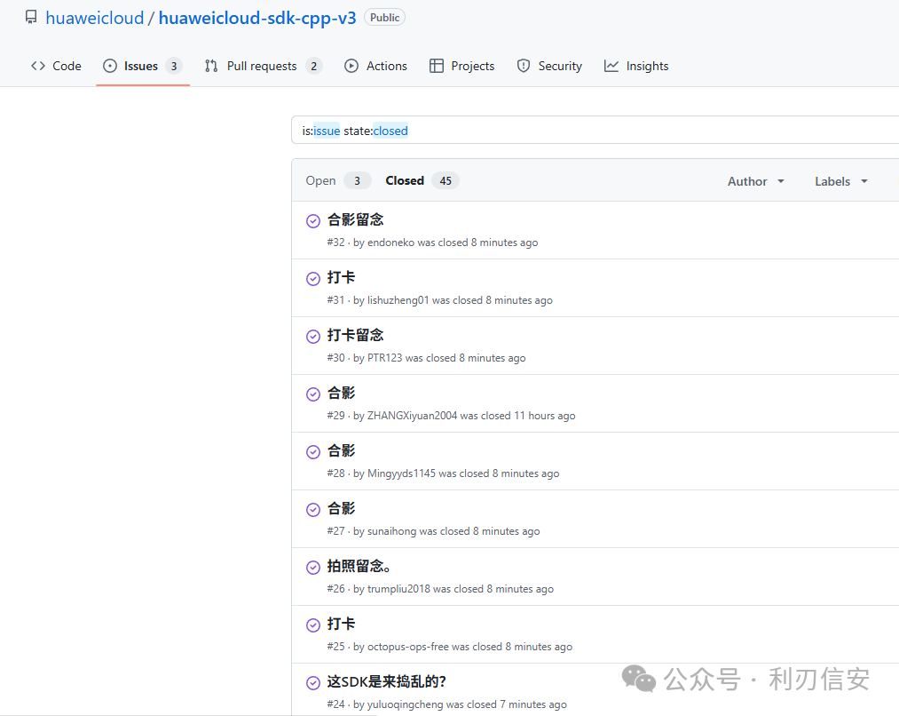The image size is (899, 716).
Task: Switch to the Security tab
Action: pos(549,66)
